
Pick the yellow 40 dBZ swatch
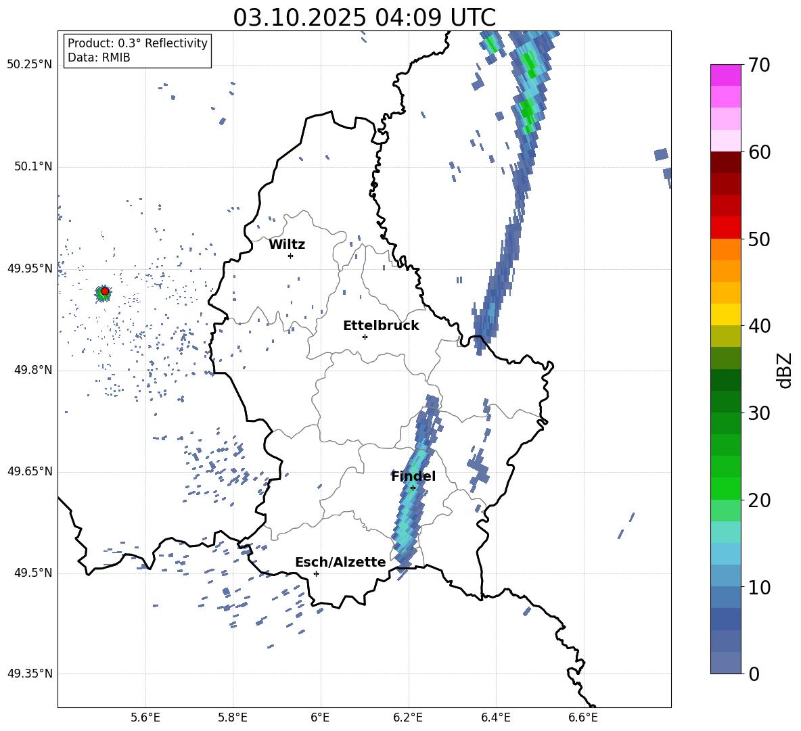point(725,314)
